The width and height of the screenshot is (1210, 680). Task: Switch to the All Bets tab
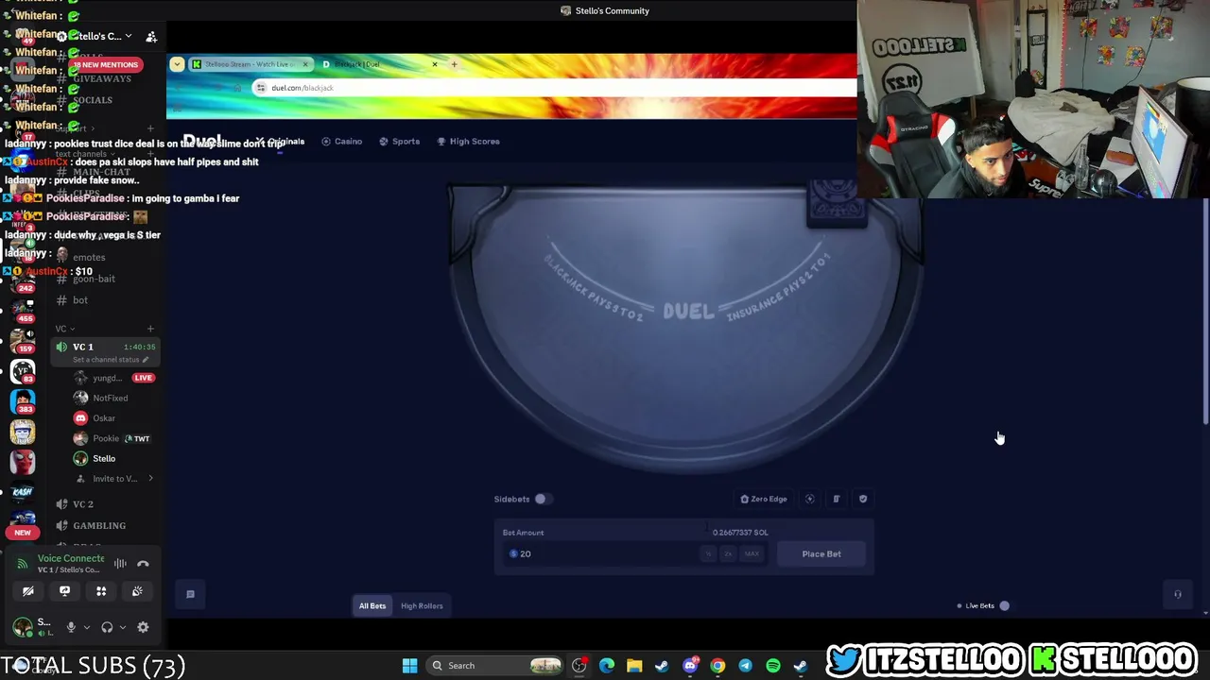click(x=372, y=605)
